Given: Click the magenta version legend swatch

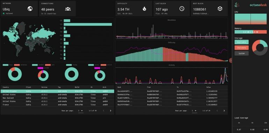Looking at the screenshot, I should coord(97,68).
